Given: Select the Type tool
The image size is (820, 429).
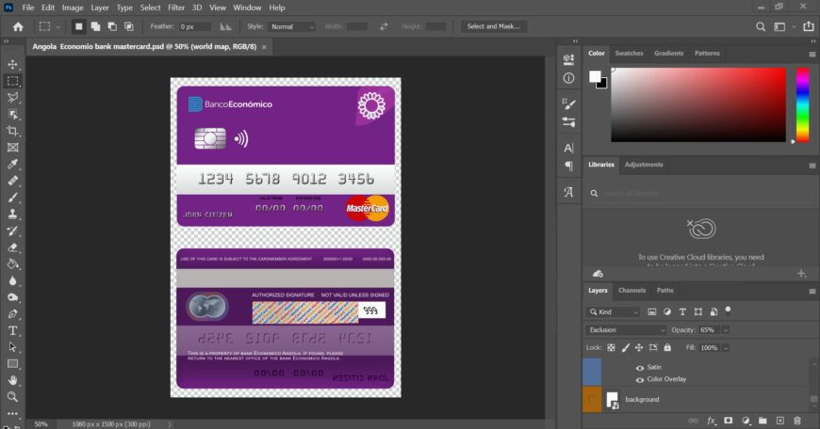Looking at the screenshot, I should tap(12, 331).
